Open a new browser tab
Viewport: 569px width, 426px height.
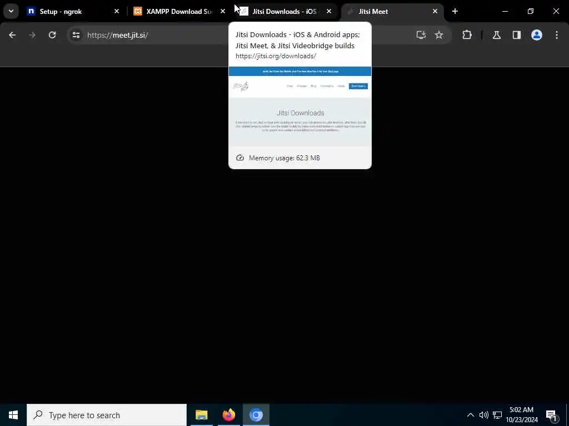coord(455,11)
